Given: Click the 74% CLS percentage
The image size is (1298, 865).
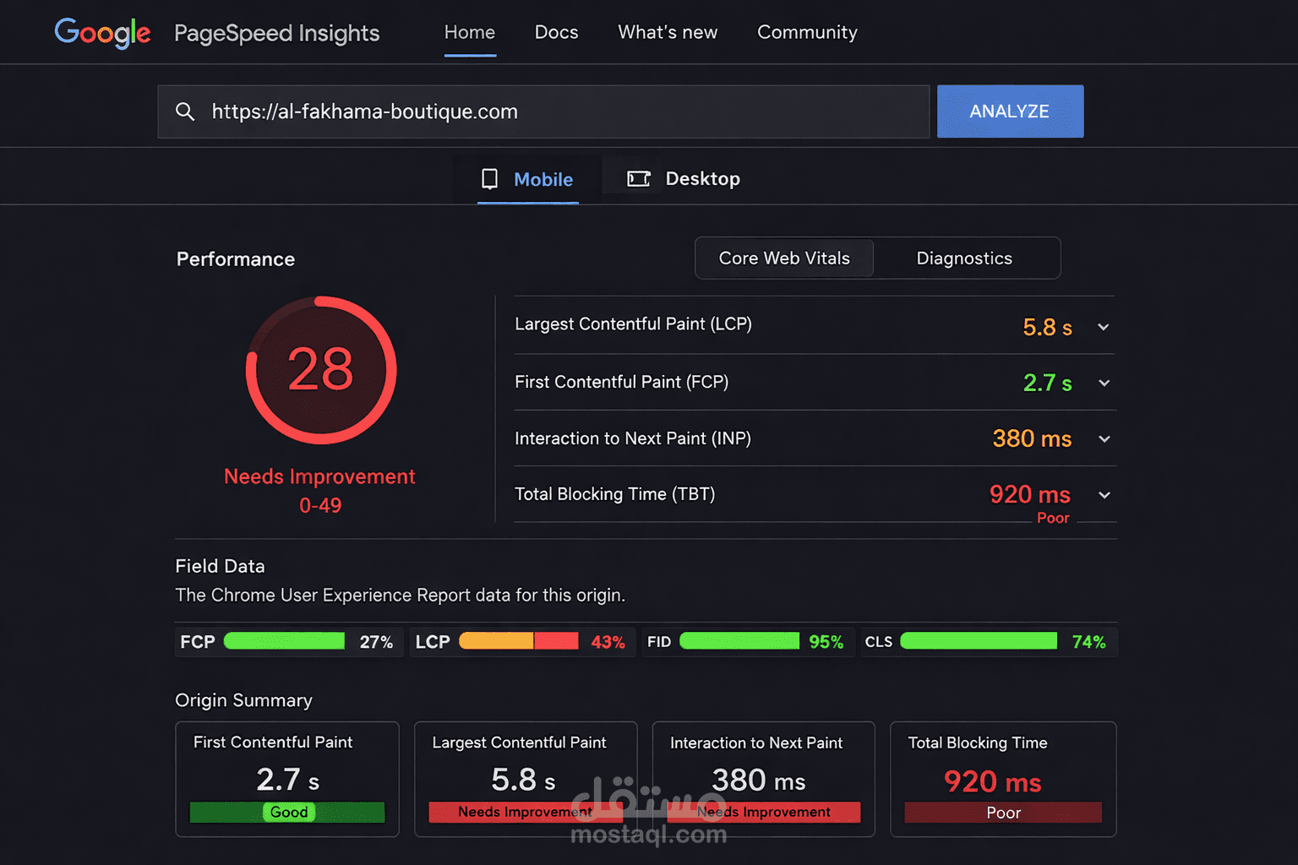Looking at the screenshot, I should tap(1088, 642).
